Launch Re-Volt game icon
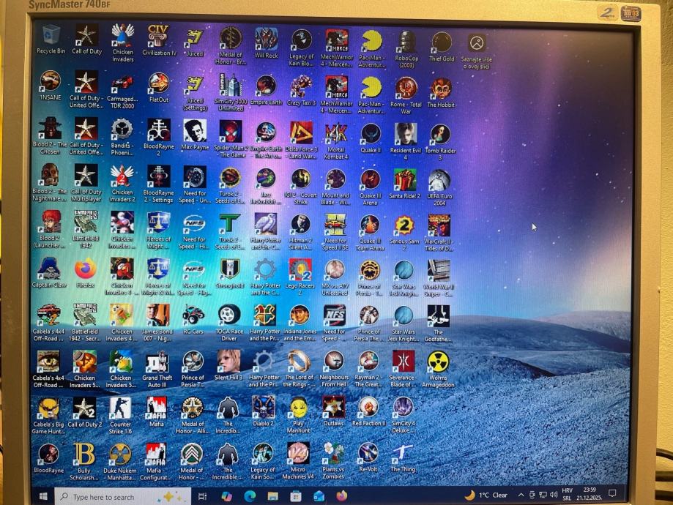Image resolution: width=673 pixels, height=505 pixels. pyautogui.click(x=368, y=458)
